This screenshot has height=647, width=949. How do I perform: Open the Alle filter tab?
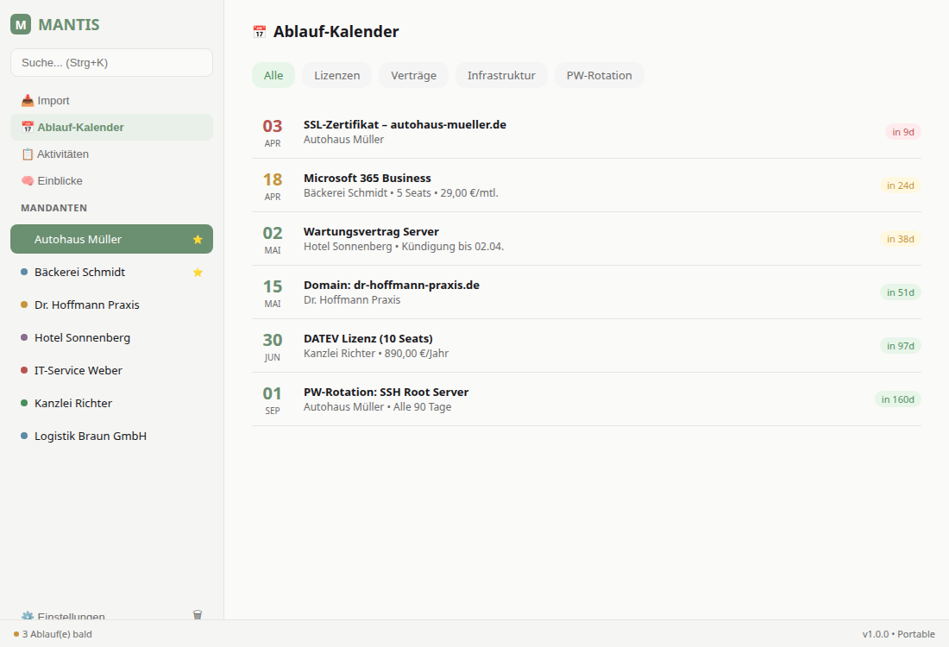click(273, 75)
